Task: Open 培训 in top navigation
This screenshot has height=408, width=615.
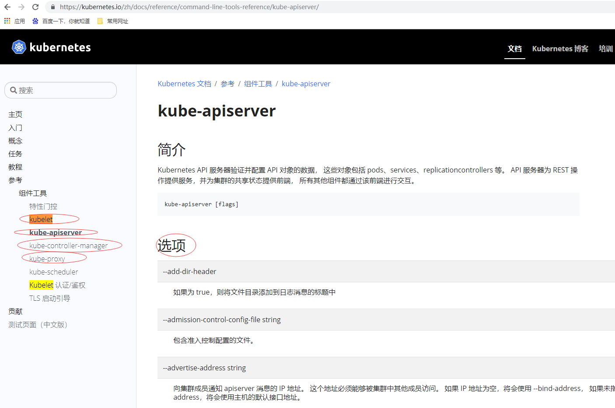Action: coord(606,49)
